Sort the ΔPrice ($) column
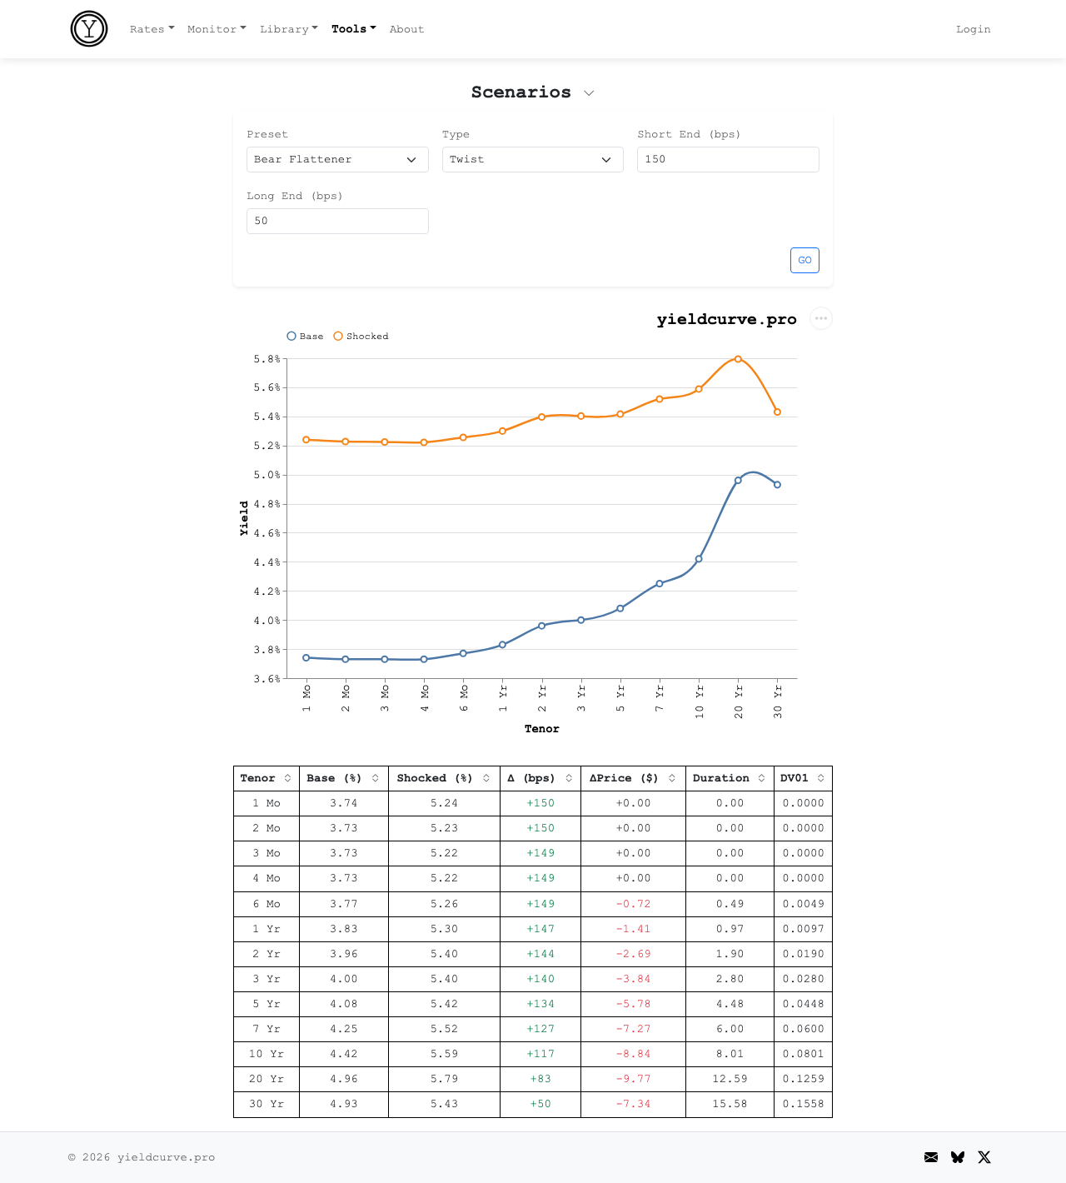The image size is (1066, 1183). click(x=671, y=778)
